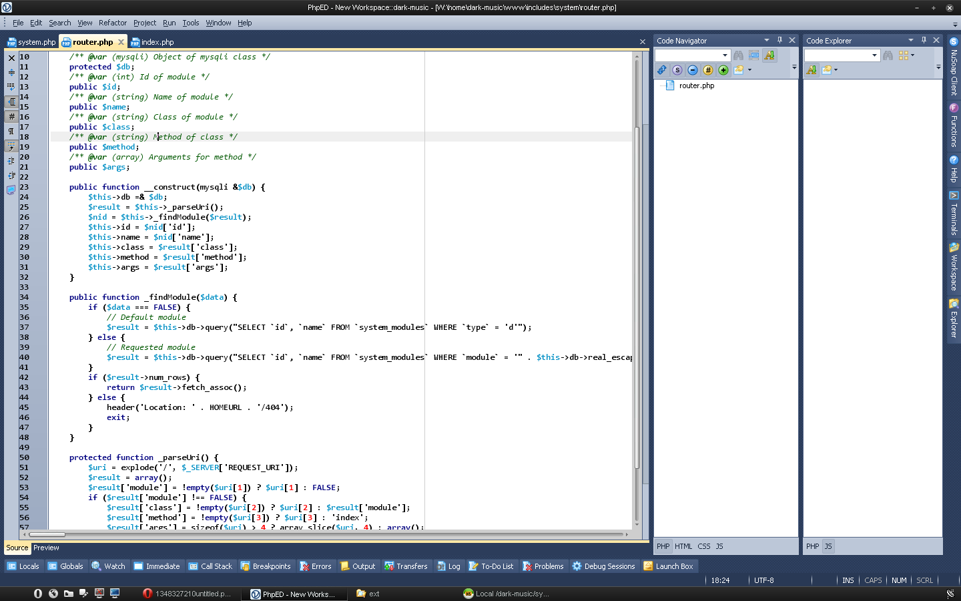Viewport: 961px width, 601px height.
Task: Click the sync arrows icon in Code Navigator
Action: [x=661, y=70]
